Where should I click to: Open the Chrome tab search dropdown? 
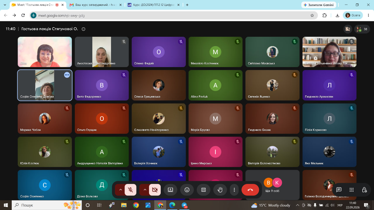(5, 5)
